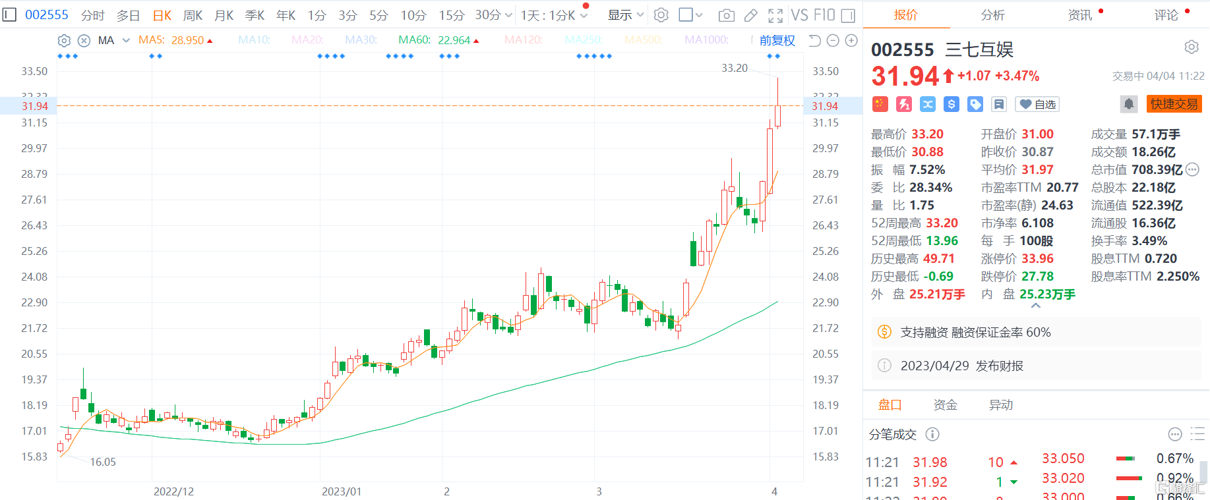
Task: Open the 评论 comments tab
Action: [1166, 14]
